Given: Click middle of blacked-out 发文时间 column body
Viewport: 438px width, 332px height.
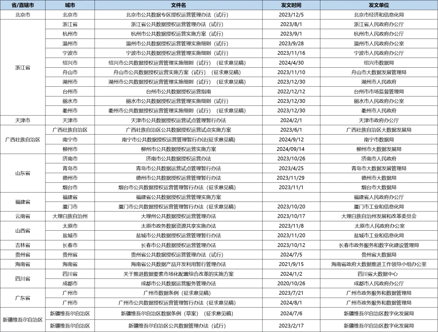Looking at the screenshot, I should pyautogui.click(x=291, y=170).
